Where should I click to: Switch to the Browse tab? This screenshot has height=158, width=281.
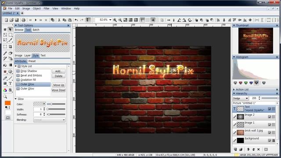pyautogui.click(x=19, y=30)
